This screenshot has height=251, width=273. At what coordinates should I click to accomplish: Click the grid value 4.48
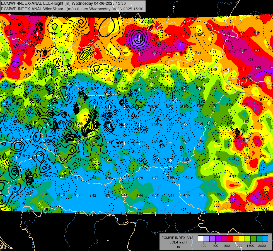tap(66, 52)
